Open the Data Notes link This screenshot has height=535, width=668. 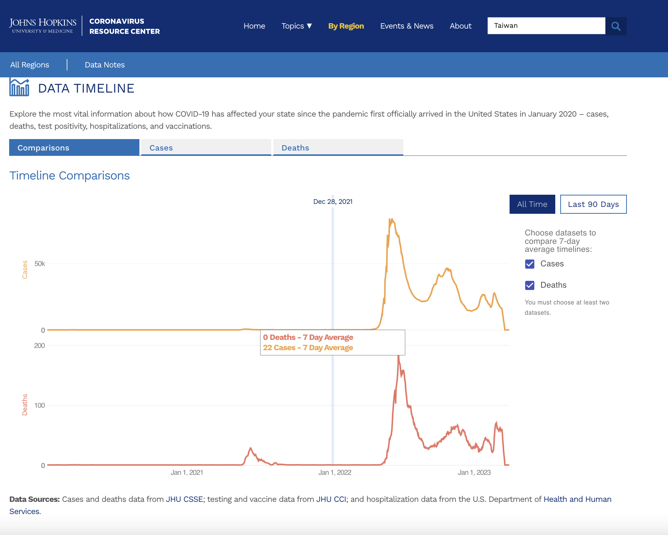pos(105,65)
